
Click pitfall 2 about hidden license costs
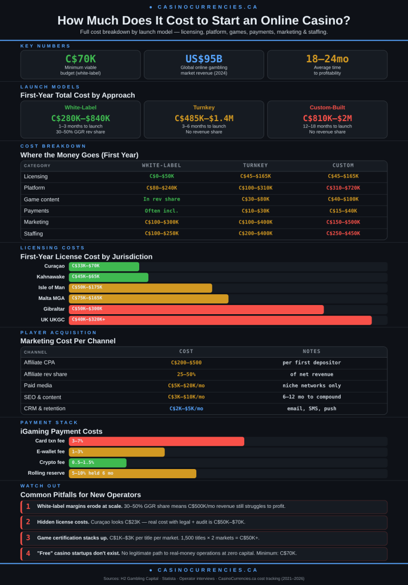click(204, 523)
